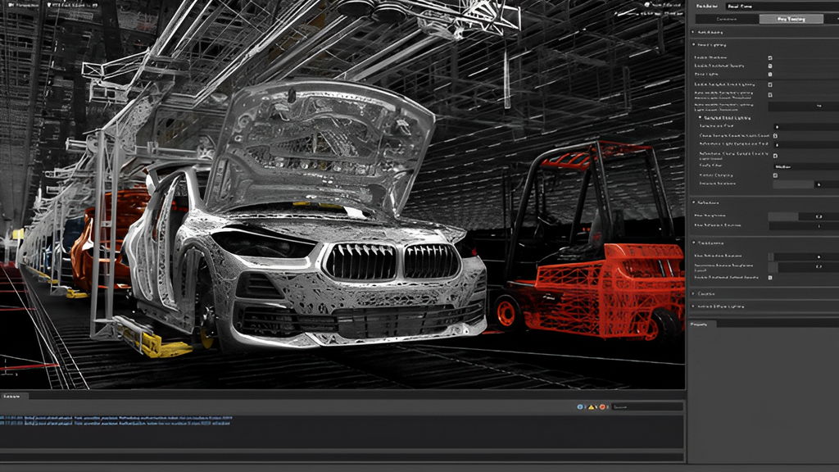Viewport: 839px width, 472px height.
Task: Select the Ray Tracing settings tab
Action: click(x=791, y=19)
